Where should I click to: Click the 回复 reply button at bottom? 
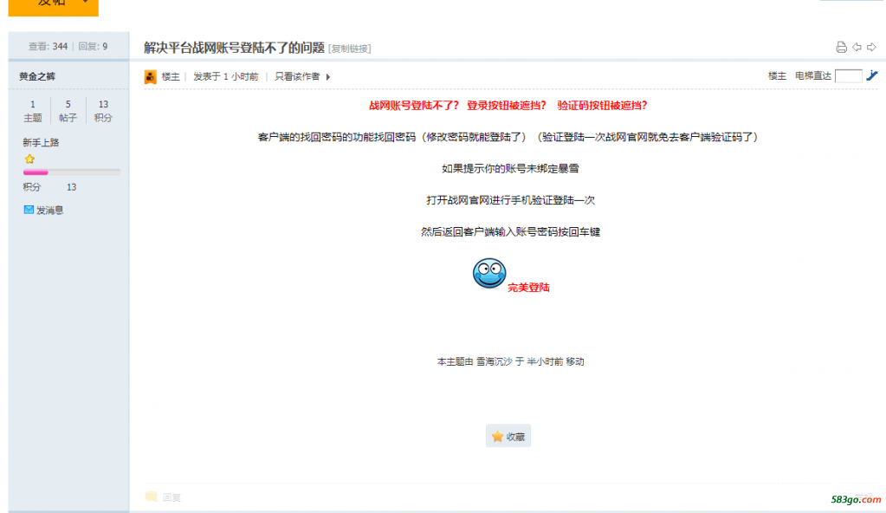pos(164,497)
